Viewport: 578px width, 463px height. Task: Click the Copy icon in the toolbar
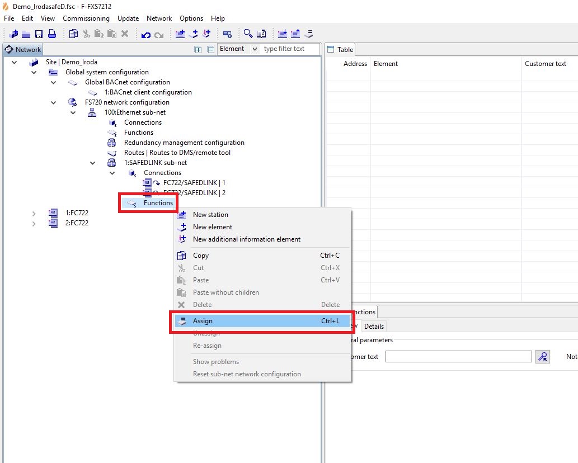[74, 34]
